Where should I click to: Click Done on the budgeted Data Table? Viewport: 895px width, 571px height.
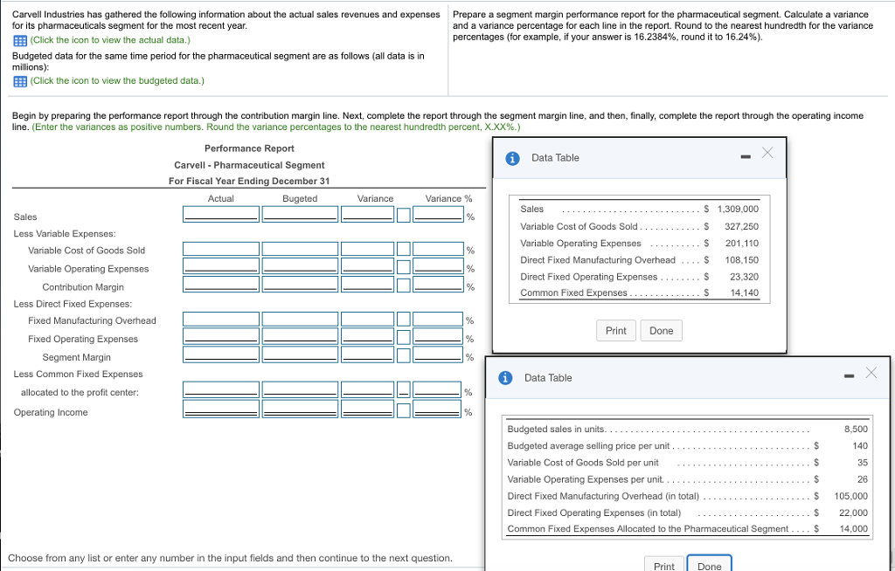click(x=709, y=564)
